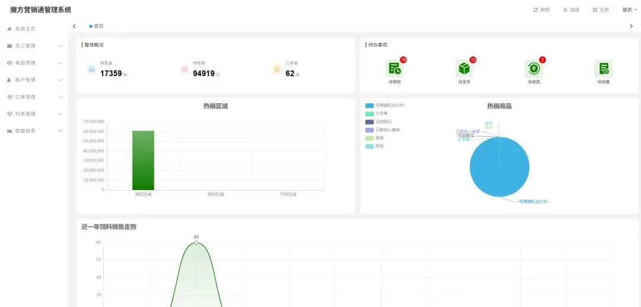Click the 雪梨 legend swatch
The width and height of the screenshot is (641, 307).
pos(370,138)
